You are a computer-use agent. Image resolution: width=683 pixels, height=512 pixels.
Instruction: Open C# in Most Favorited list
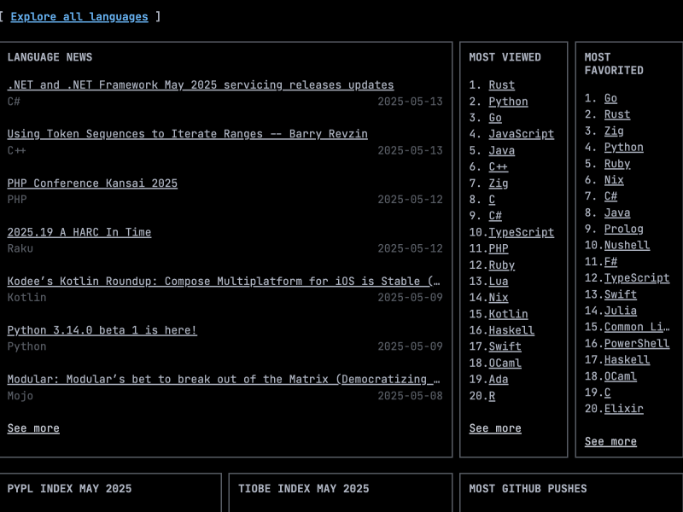610,196
